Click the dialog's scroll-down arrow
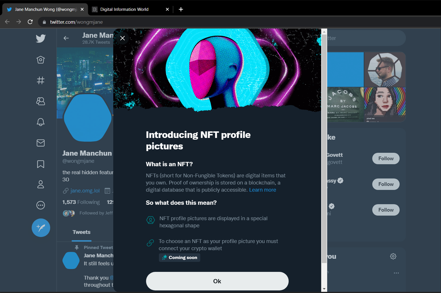This screenshot has width=441, height=293. coord(324,289)
